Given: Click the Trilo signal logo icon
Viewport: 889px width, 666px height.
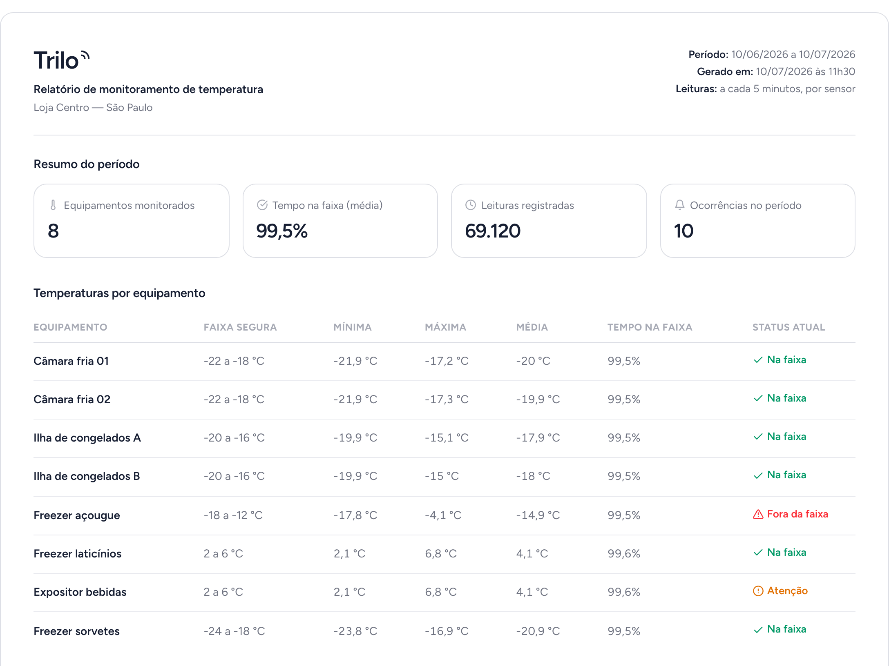Looking at the screenshot, I should tap(85, 55).
